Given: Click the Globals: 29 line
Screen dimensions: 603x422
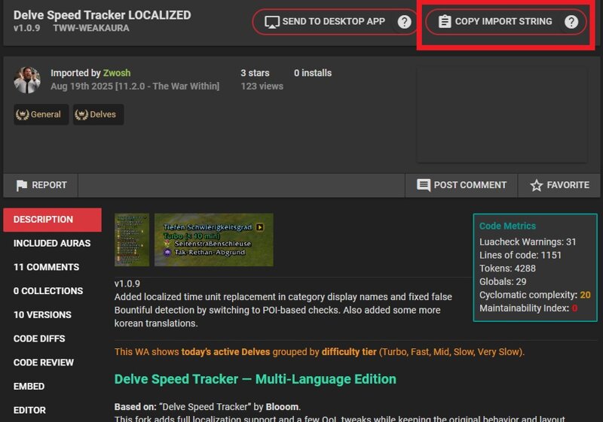Looking at the screenshot, I should point(503,282).
